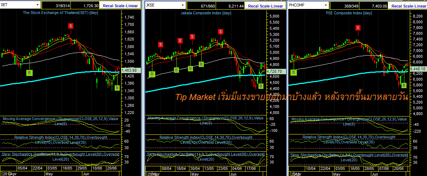Screen dimensions: 427x176
Task: Select the latest green B marker on SET chart
Action: pyautogui.click(x=117, y=88)
